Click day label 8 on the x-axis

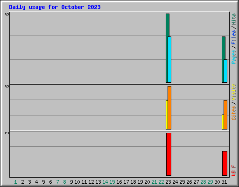(64, 182)
